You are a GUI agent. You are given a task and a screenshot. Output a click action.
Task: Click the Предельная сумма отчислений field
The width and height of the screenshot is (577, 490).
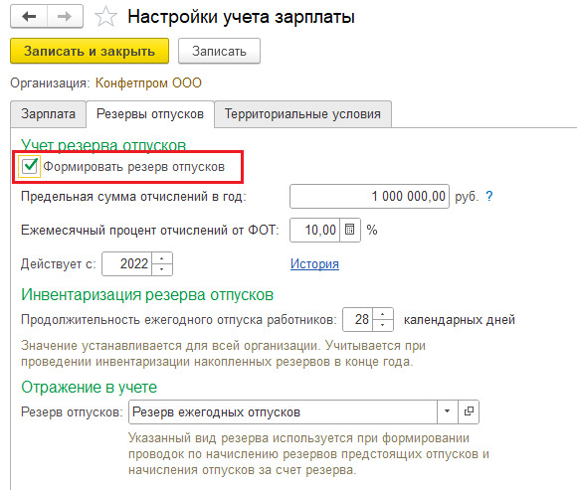pyautogui.click(x=369, y=196)
